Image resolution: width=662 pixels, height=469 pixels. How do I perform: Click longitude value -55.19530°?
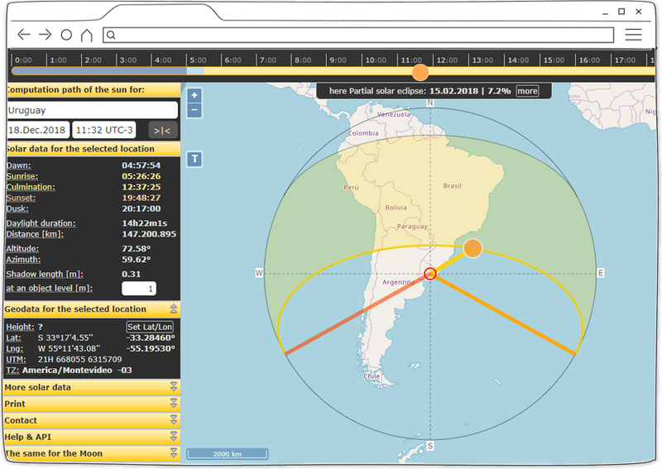click(151, 348)
